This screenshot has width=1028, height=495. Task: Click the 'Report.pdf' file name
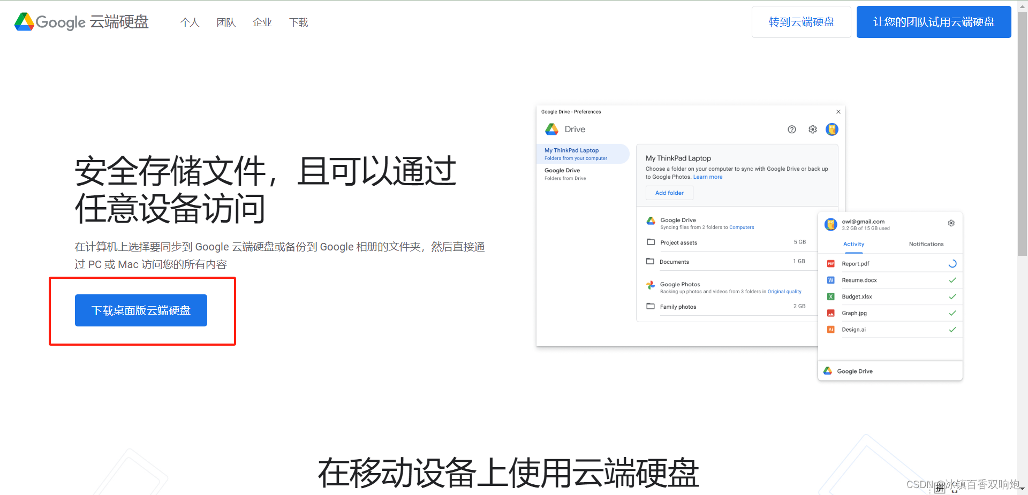856,264
